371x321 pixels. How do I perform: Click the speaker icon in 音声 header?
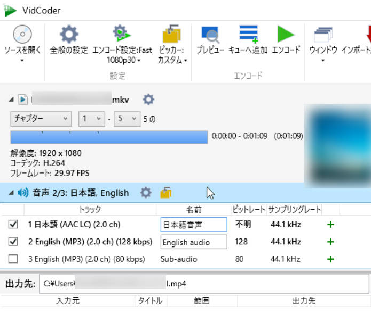point(23,193)
